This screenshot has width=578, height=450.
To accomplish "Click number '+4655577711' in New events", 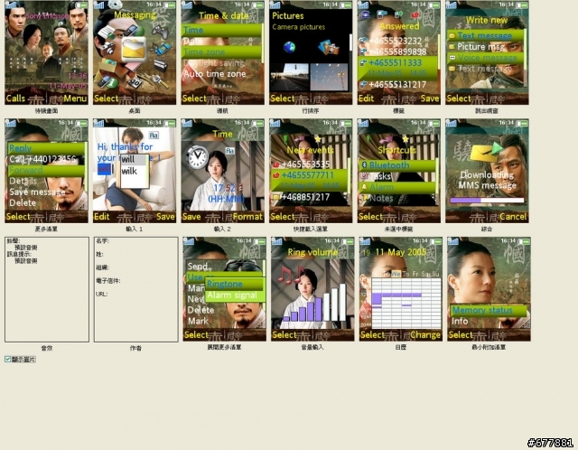I will point(309,175).
